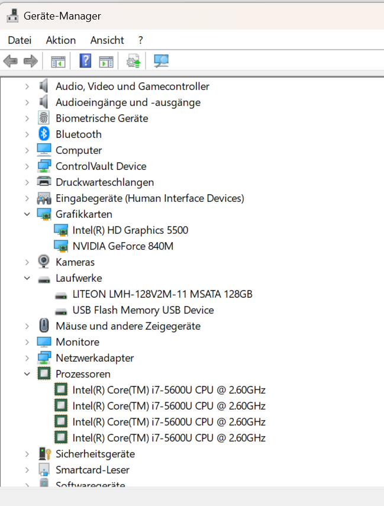Expand Eingabegeräte (Human Interface Devices)
The width and height of the screenshot is (384, 506).
click(x=27, y=198)
